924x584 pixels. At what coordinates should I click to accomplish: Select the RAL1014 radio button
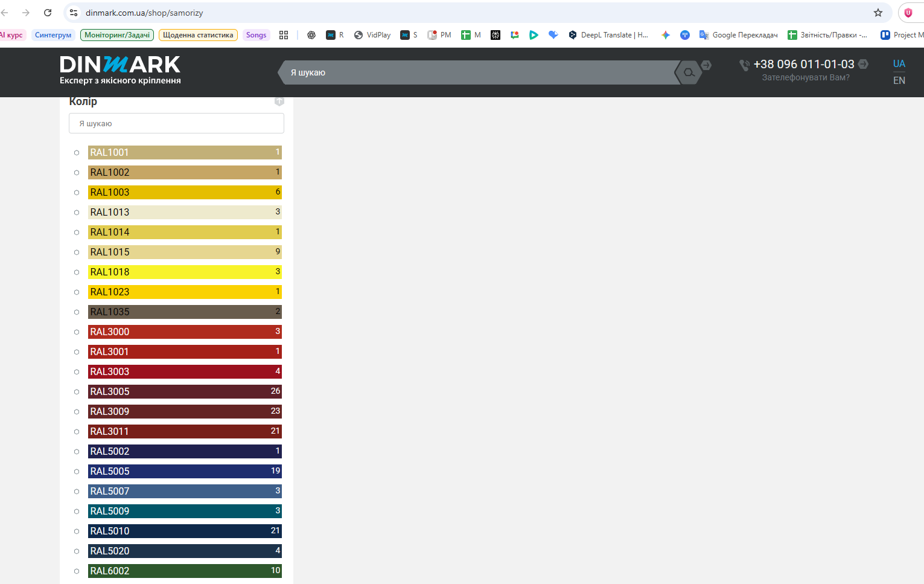77,233
